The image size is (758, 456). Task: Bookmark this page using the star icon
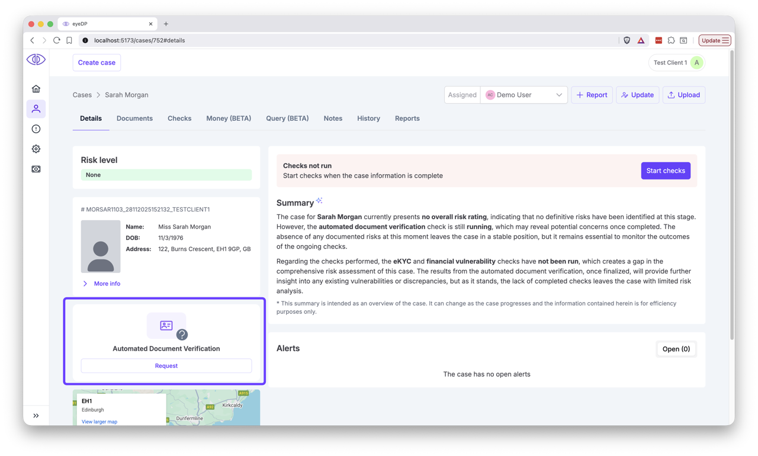click(69, 40)
